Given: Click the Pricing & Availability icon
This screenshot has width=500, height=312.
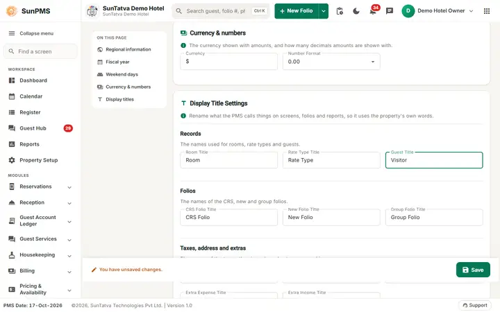Looking at the screenshot, I should tap(12, 289).
